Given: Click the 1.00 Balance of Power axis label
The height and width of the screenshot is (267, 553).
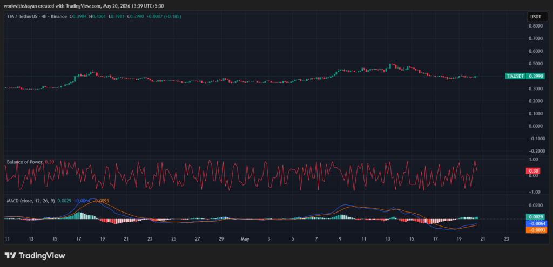Looking at the screenshot, I should click(533, 160).
